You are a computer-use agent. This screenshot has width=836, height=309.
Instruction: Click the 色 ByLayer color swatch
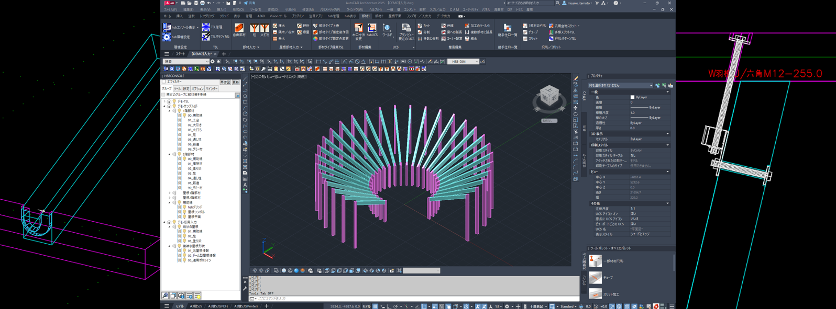point(632,97)
